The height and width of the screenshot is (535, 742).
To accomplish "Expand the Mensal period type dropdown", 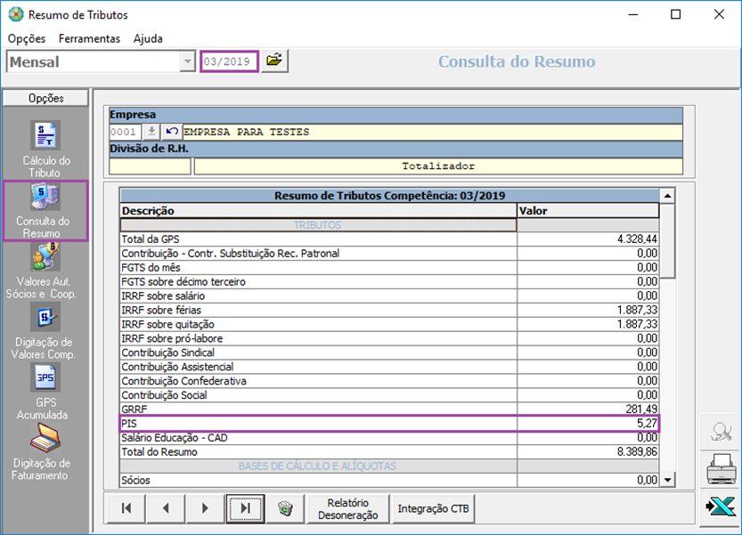I will pyautogui.click(x=187, y=61).
